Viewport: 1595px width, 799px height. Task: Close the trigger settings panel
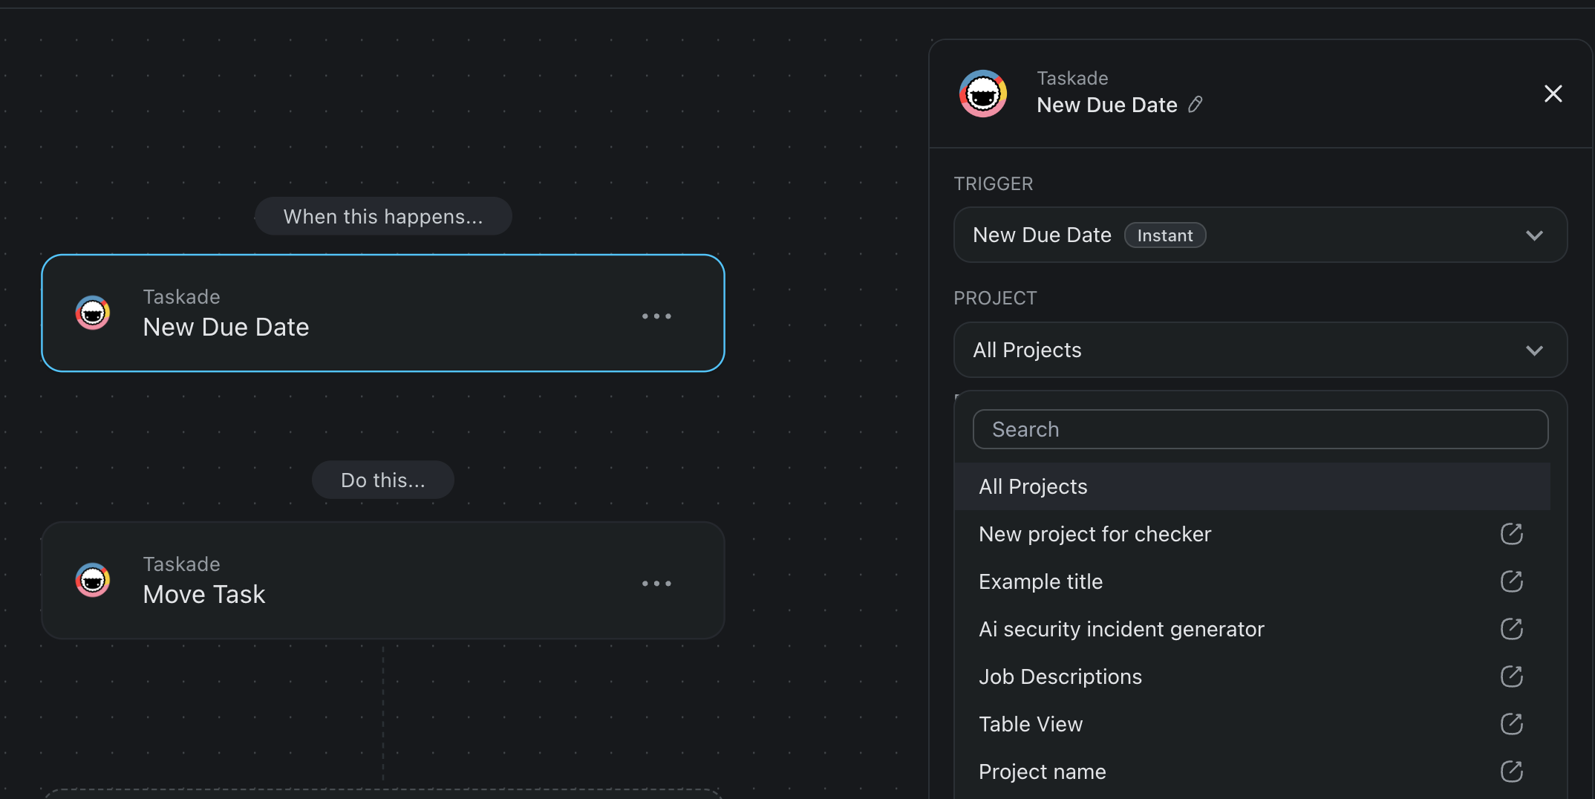(1553, 94)
